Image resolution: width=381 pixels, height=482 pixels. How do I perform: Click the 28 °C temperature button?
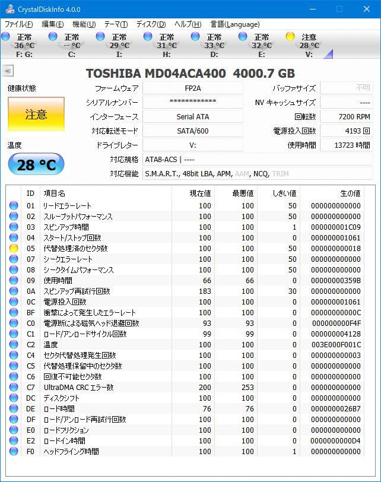click(36, 164)
